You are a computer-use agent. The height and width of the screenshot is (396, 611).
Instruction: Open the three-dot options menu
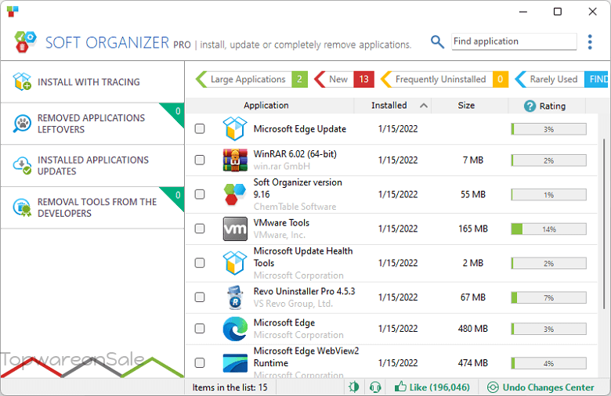pos(590,42)
